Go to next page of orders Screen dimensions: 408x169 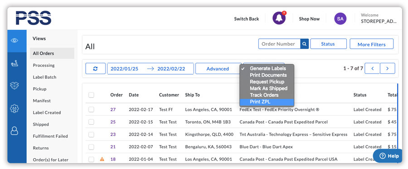pos(388,68)
